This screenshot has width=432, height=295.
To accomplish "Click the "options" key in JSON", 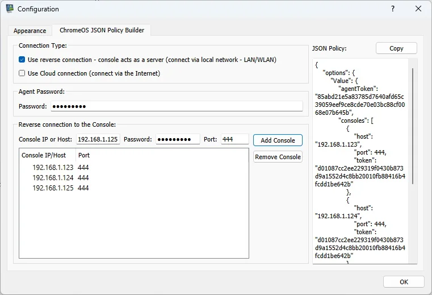I will (x=336, y=73).
